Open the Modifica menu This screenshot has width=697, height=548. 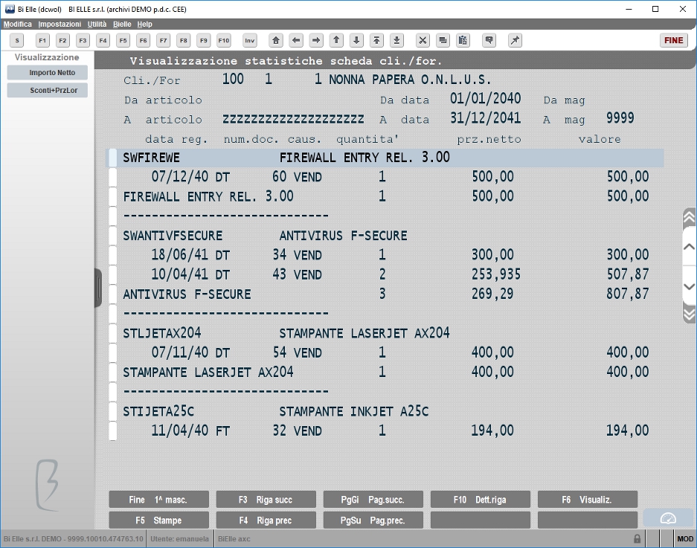tap(18, 24)
